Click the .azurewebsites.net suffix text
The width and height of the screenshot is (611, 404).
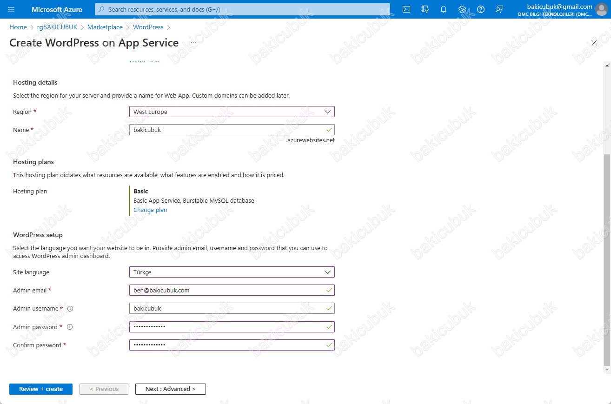point(311,140)
